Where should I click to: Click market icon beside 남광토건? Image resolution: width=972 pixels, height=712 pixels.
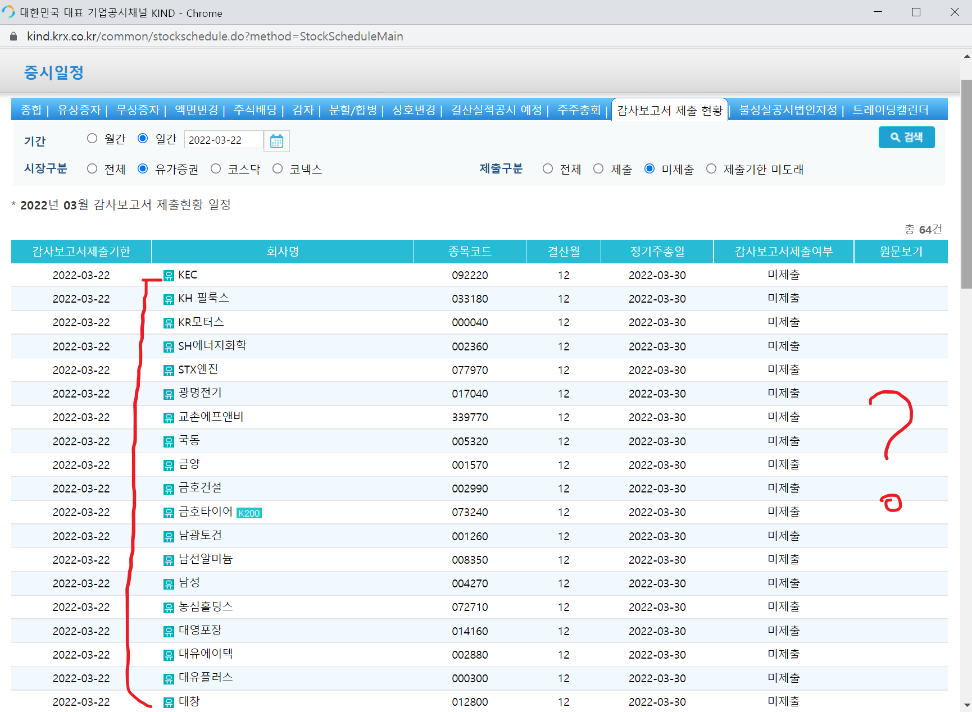[x=169, y=537]
